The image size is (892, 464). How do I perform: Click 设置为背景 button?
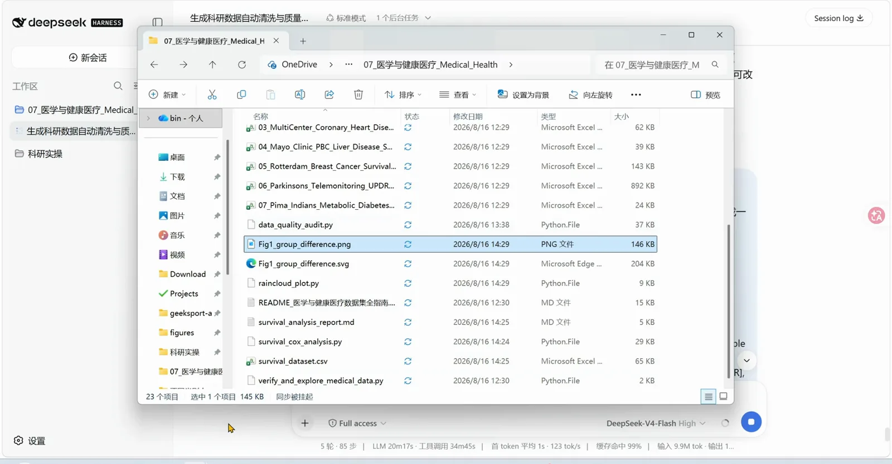(523, 95)
